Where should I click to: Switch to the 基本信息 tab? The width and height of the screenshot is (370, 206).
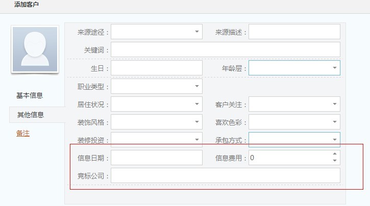pyautogui.click(x=30, y=95)
